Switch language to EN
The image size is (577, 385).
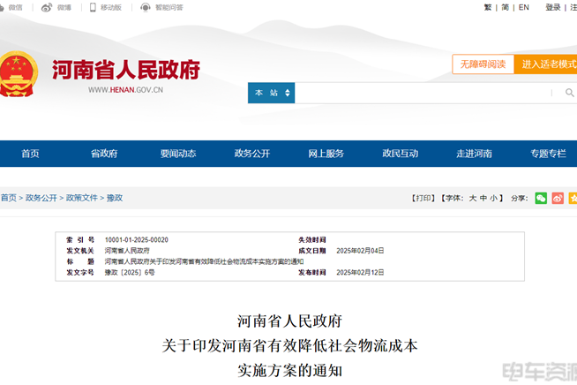(524, 7)
